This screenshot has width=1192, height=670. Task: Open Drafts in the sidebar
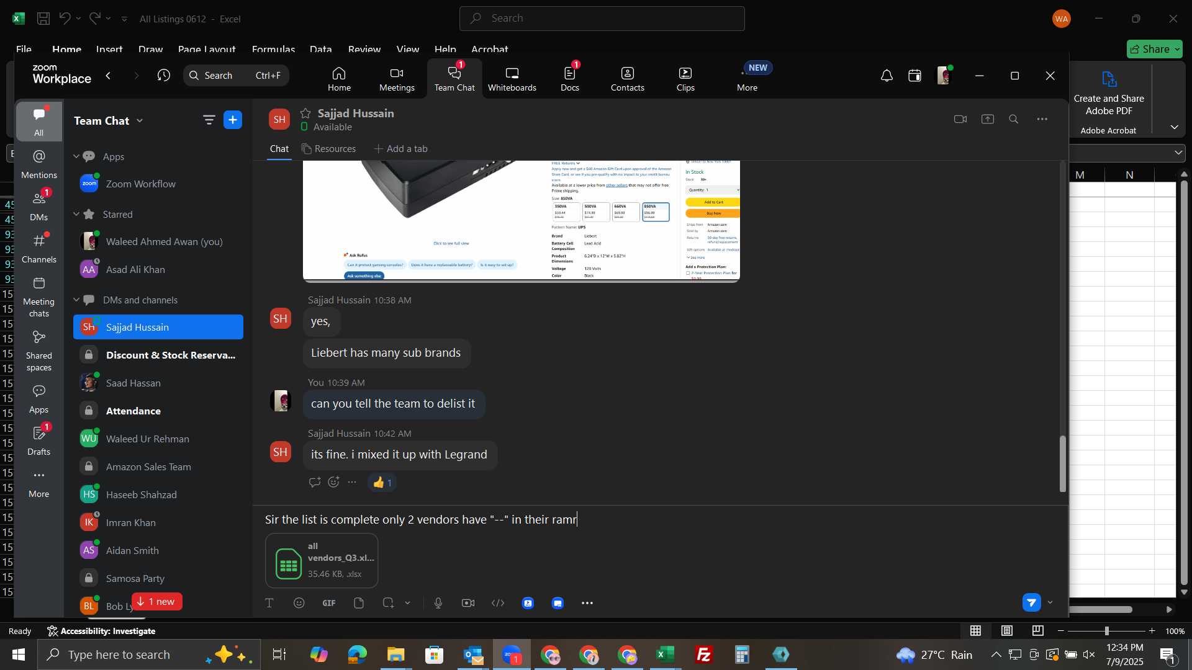[38, 440]
